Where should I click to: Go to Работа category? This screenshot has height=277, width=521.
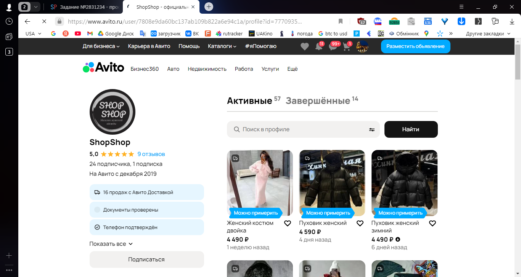(x=244, y=69)
